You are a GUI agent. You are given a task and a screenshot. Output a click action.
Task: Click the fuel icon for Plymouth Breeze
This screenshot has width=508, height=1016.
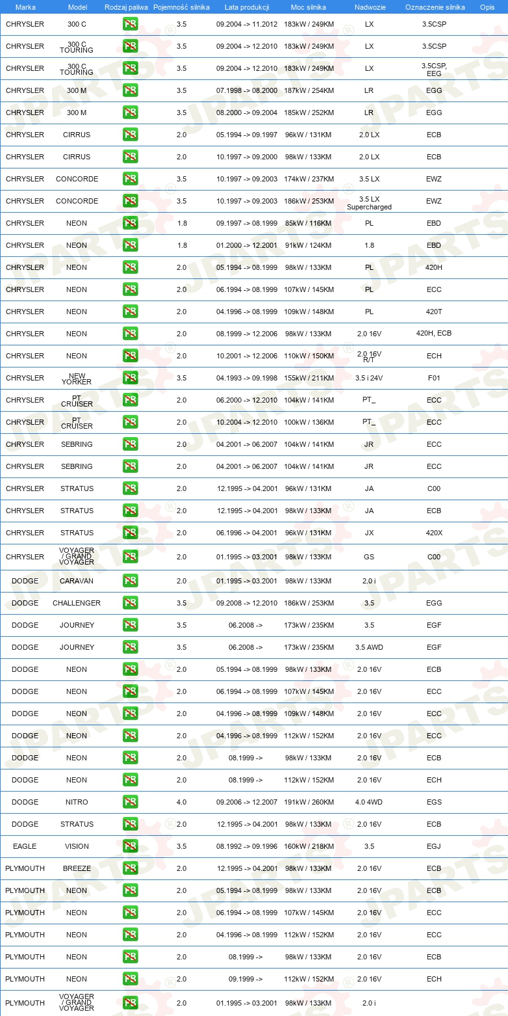pos(130,868)
